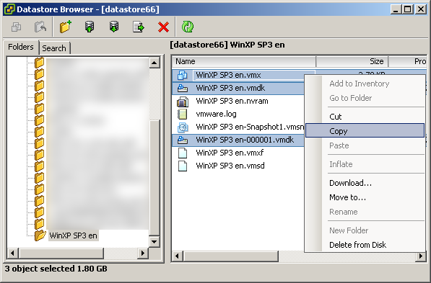Click the create new folder toolbar icon

click(66, 27)
